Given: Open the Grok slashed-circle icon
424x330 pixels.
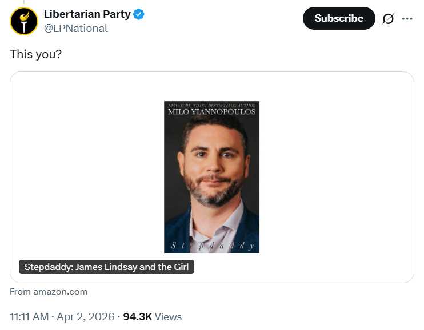Looking at the screenshot, I should pos(388,19).
